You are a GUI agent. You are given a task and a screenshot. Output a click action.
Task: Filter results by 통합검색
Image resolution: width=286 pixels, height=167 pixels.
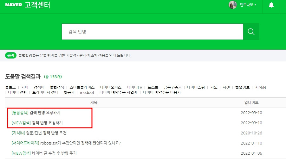tap(57, 87)
